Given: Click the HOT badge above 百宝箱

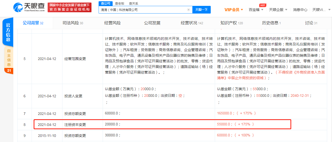Looking at the screenshot, I should click(x=262, y=5).
